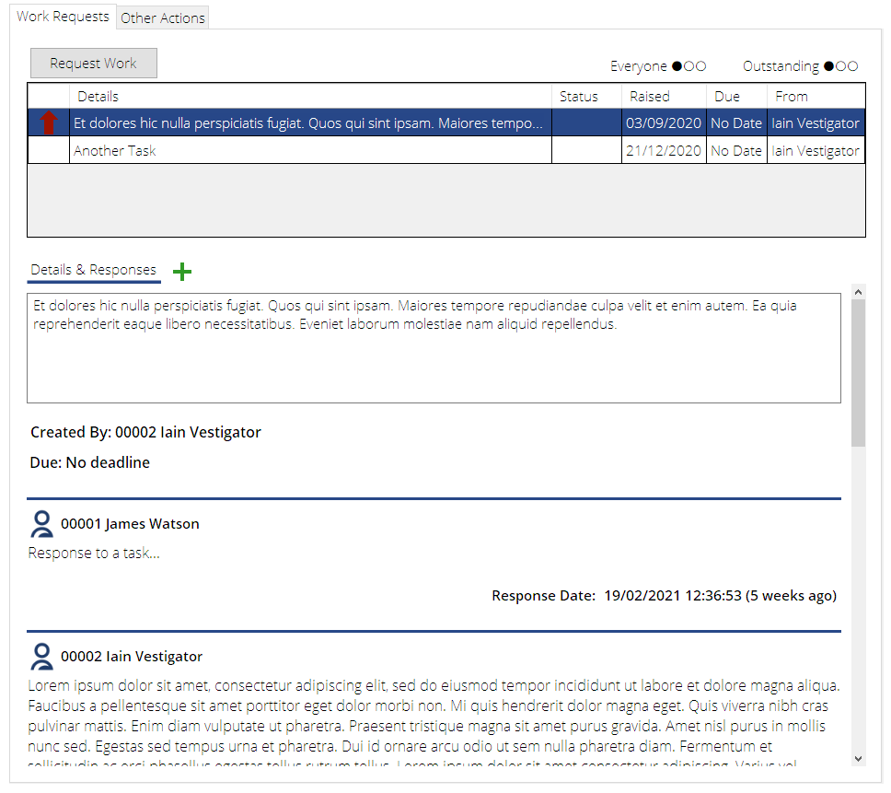The image size is (891, 793).
Task: Click the scrollbar down arrow
Action: click(858, 759)
